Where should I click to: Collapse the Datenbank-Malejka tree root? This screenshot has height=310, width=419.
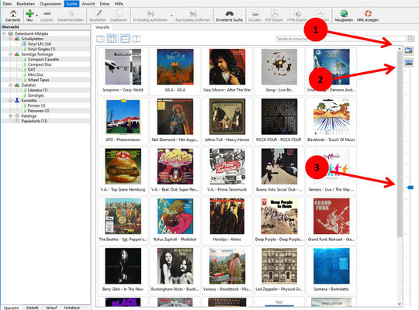pyautogui.click(x=4, y=33)
